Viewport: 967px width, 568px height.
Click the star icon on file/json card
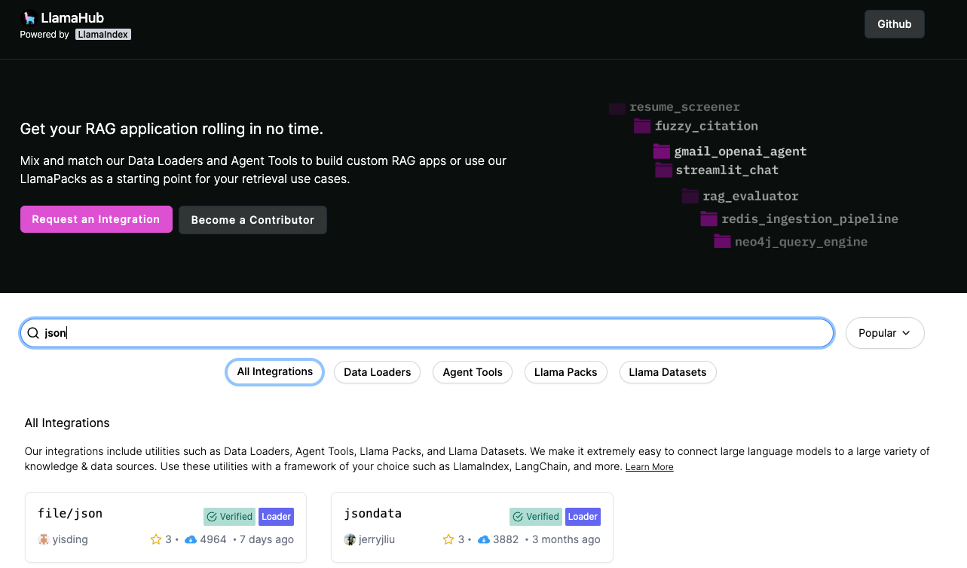point(156,539)
